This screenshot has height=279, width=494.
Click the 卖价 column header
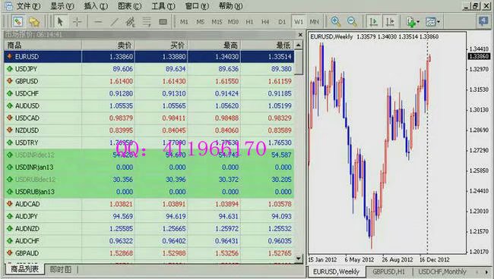124,45
